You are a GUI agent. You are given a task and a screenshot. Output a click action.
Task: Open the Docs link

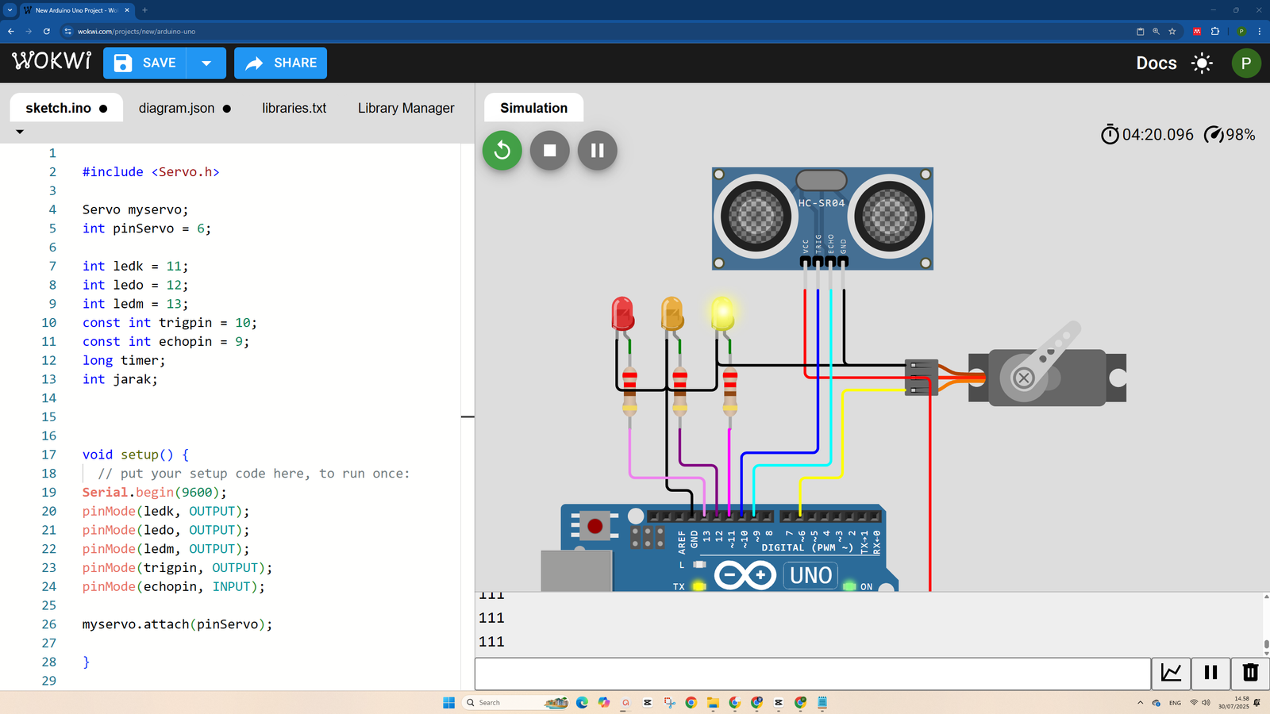(1156, 63)
